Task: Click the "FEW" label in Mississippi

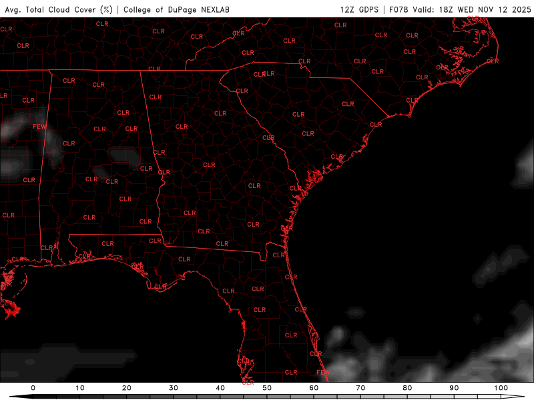Action: tap(39, 127)
